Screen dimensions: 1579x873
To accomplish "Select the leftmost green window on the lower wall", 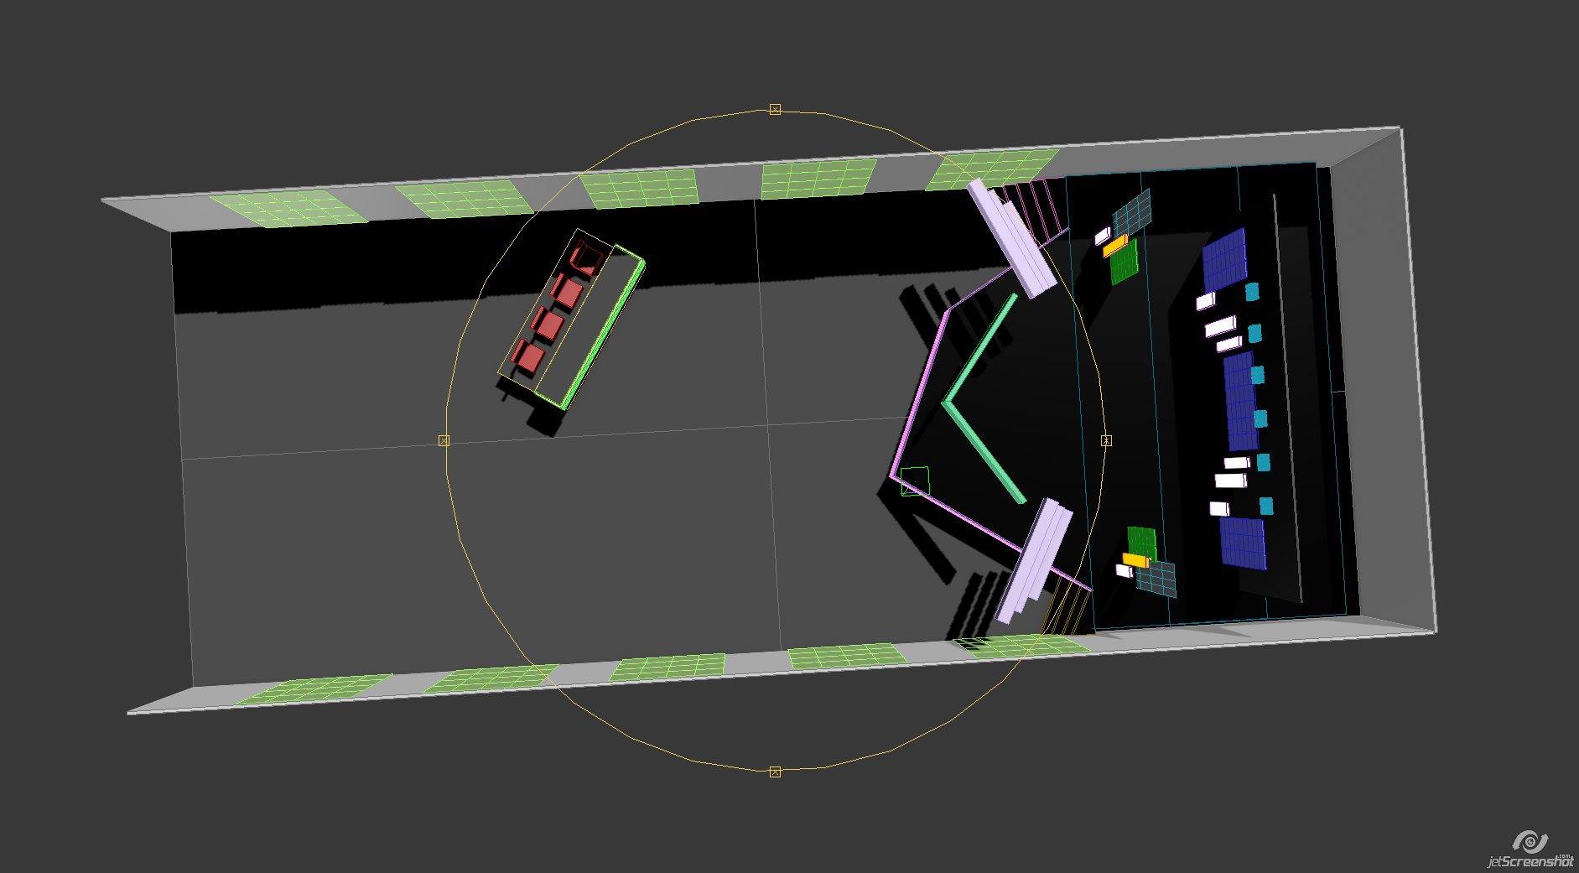I will pos(315,689).
